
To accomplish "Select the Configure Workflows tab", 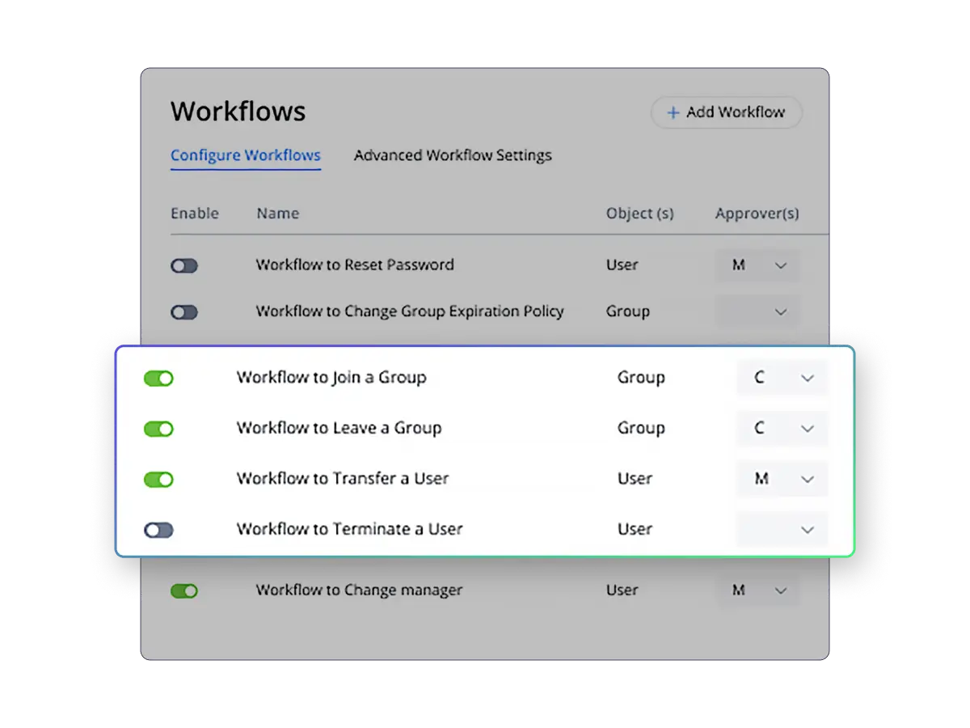I will (x=246, y=155).
